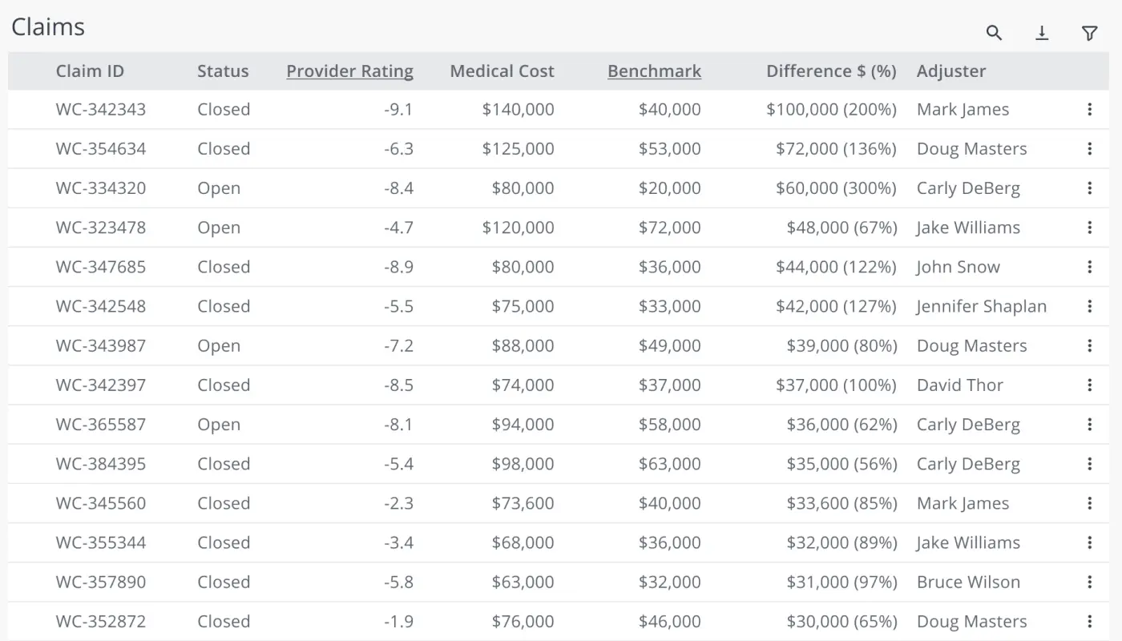1122x641 pixels.
Task: Click adjuster name Jennifer Shaplan
Action: [982, 307]
